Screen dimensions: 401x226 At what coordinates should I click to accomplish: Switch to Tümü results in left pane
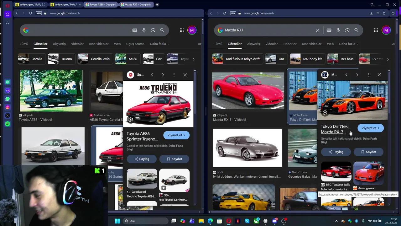click(24, 44)
